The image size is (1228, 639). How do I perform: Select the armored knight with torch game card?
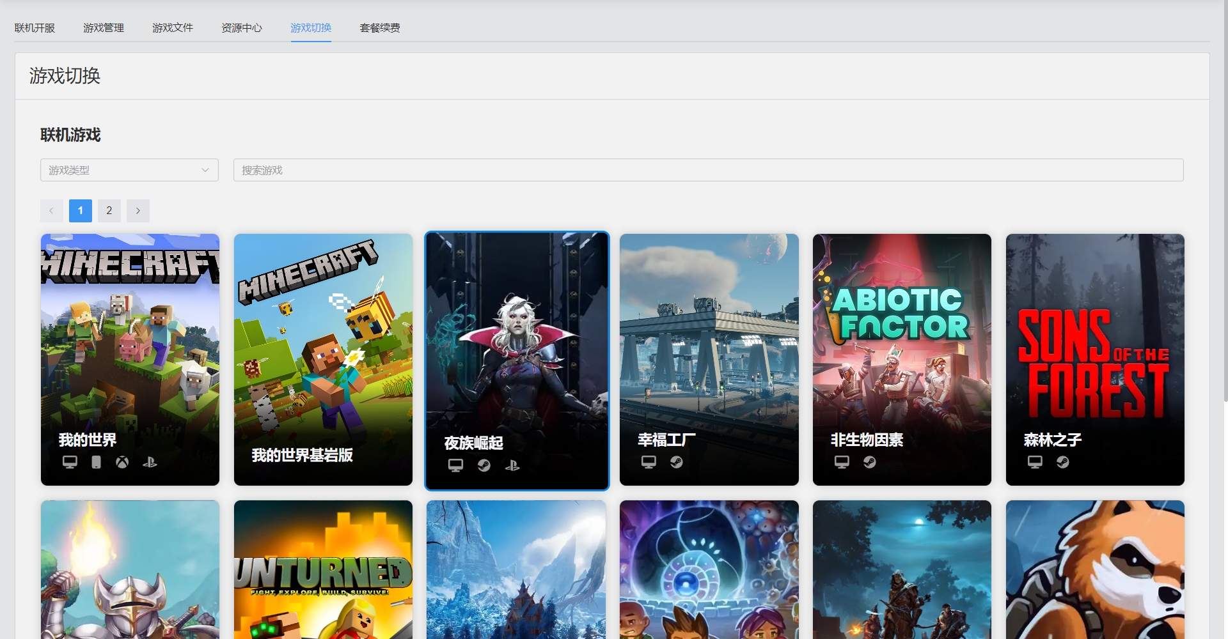point(130,570)
